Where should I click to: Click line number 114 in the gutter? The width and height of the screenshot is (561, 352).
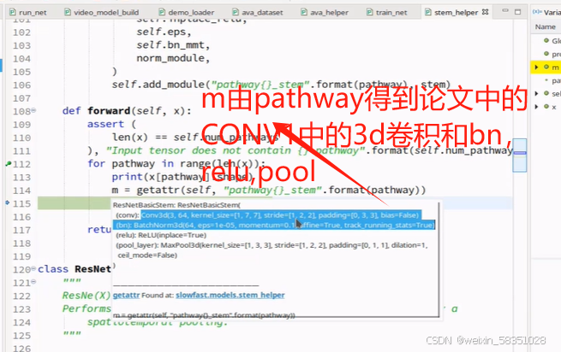pyautogui.click(x=21, y=191)
